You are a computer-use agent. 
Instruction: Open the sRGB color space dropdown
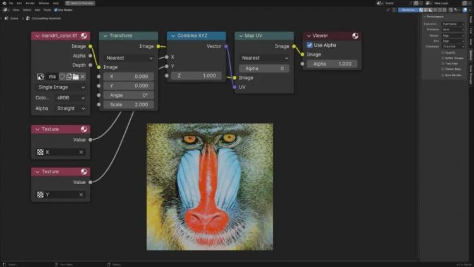pyautogui.click(x=70, y=98)
